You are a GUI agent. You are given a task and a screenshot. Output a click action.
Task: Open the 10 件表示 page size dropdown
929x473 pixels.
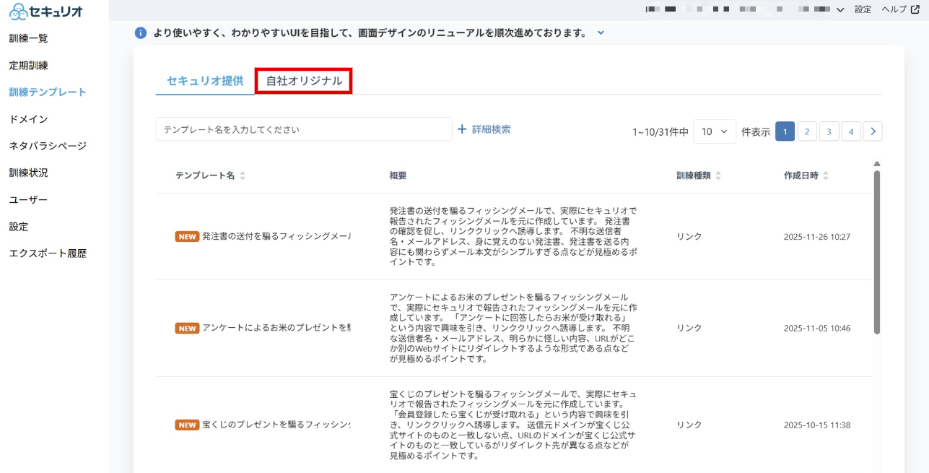715,131
